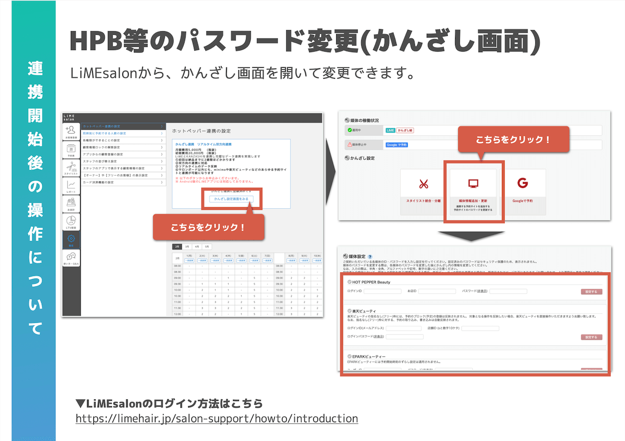Expand chevron on ホットペッパー連携の設定 row
This screenshot has height=441, width=625.
click(162, 126)
